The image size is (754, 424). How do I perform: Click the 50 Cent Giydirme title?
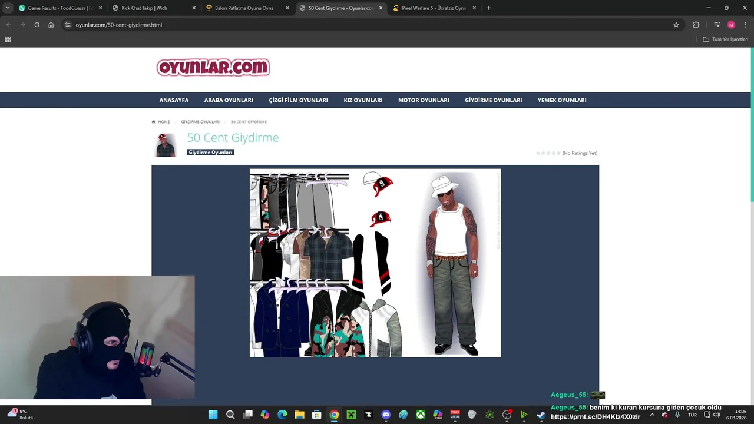pyautogui.click(x=233, y=138)
